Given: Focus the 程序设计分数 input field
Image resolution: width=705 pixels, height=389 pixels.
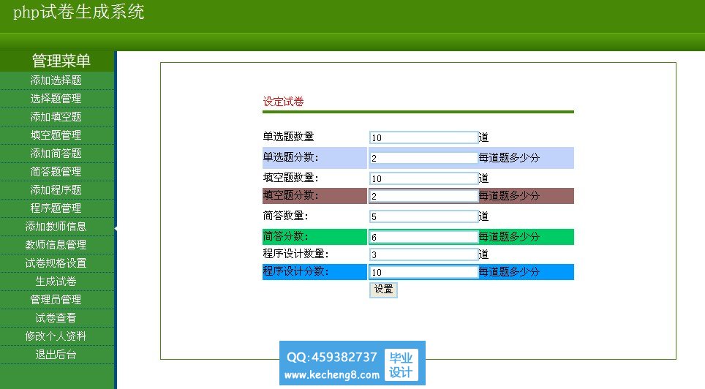Looking at the screenshot, I should pos(423,272).
